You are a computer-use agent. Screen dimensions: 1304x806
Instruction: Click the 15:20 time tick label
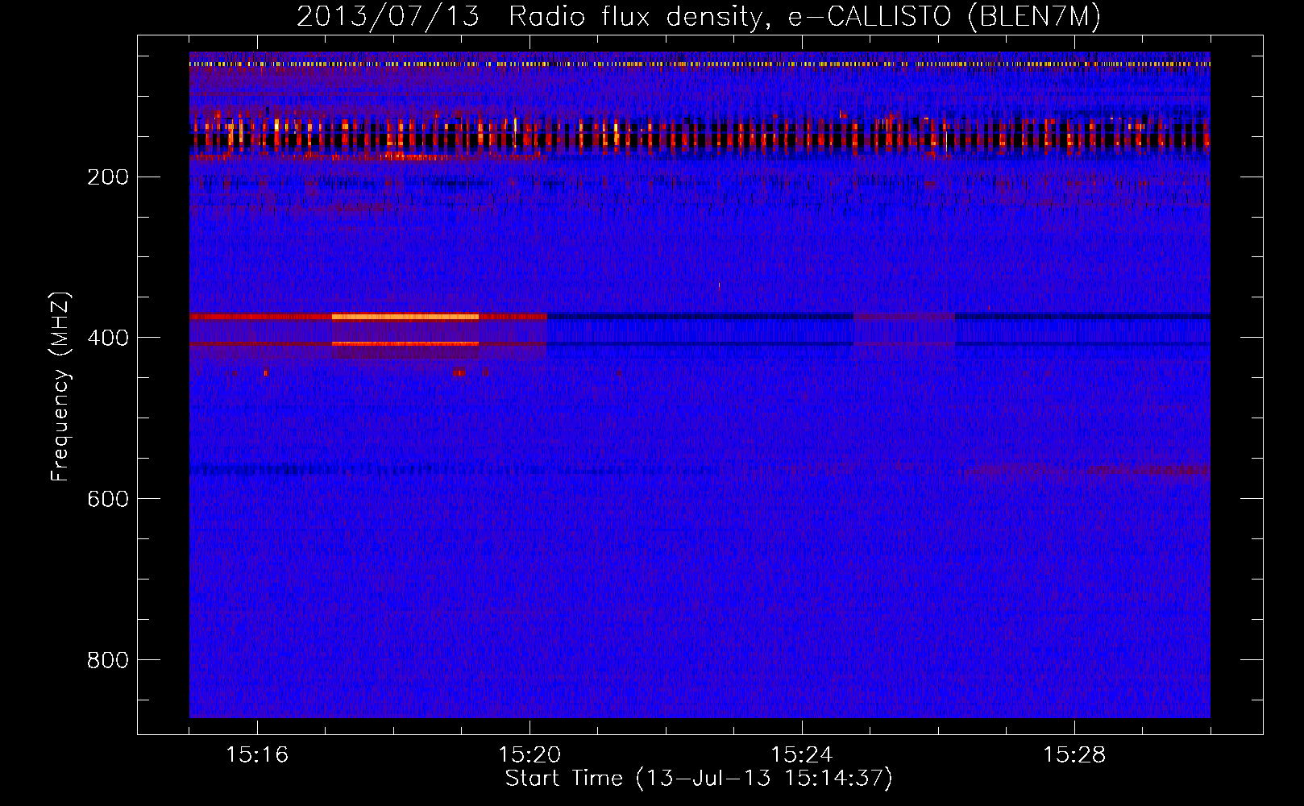(x=529, y=755)
